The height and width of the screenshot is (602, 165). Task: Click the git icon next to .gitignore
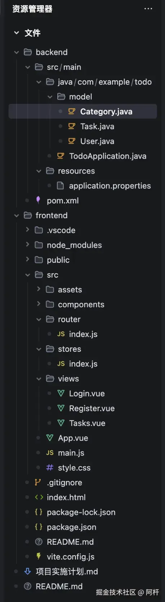click(x=38, y=482)
